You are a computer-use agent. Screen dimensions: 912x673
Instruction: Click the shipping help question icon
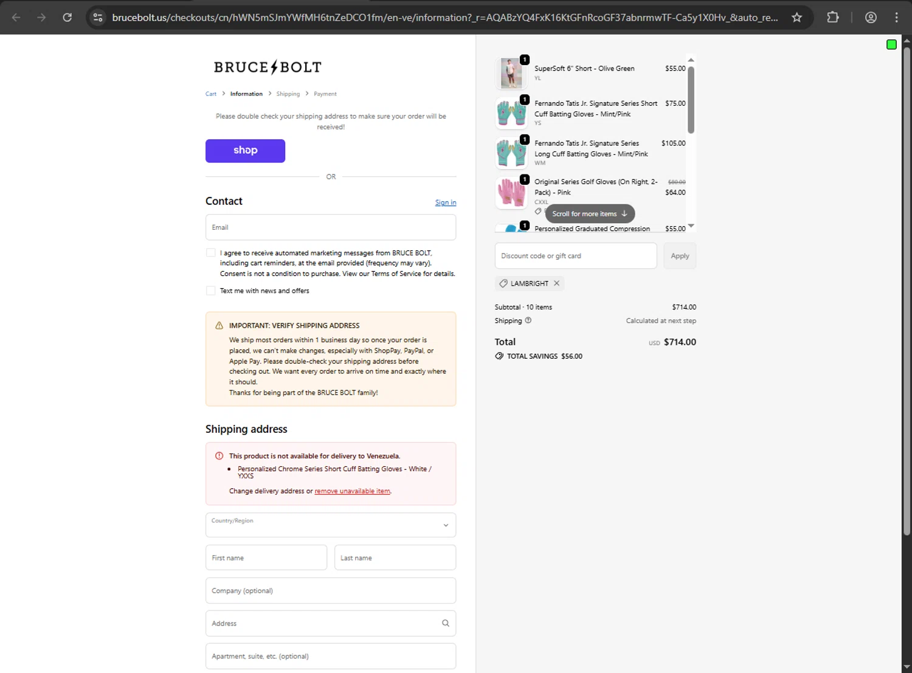(x=528, y=320)
